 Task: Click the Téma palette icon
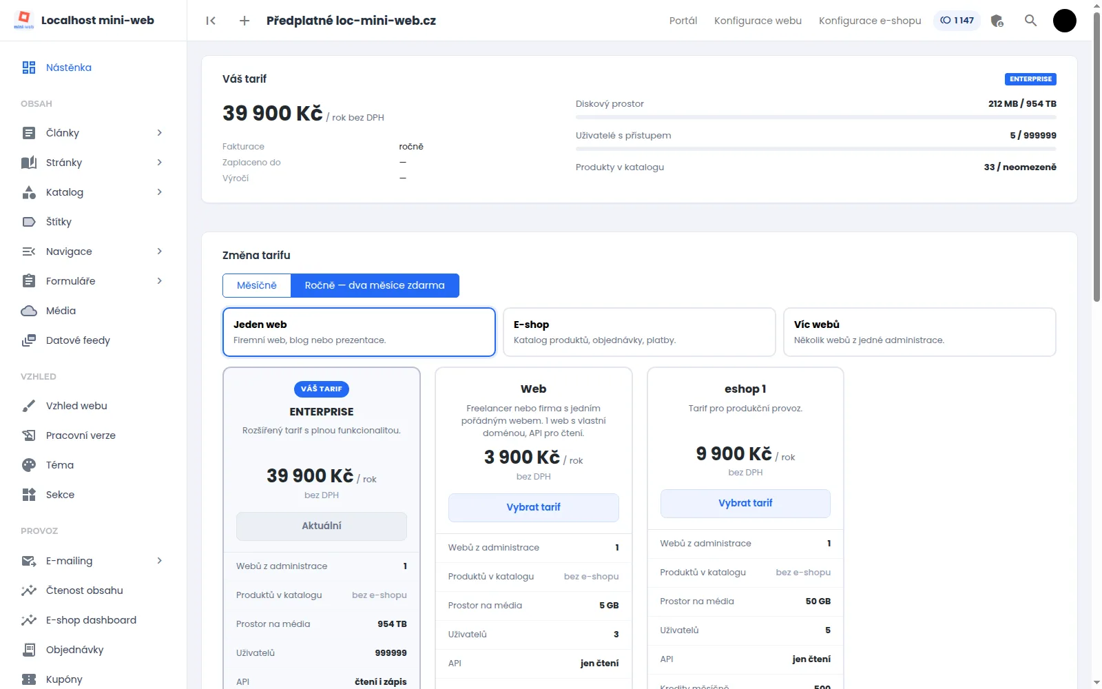click(x=29, y=465)
